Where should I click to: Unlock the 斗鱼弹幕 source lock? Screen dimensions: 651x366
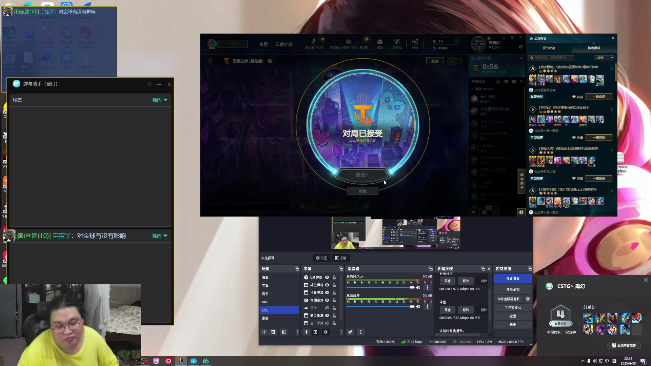click(334, 285)
